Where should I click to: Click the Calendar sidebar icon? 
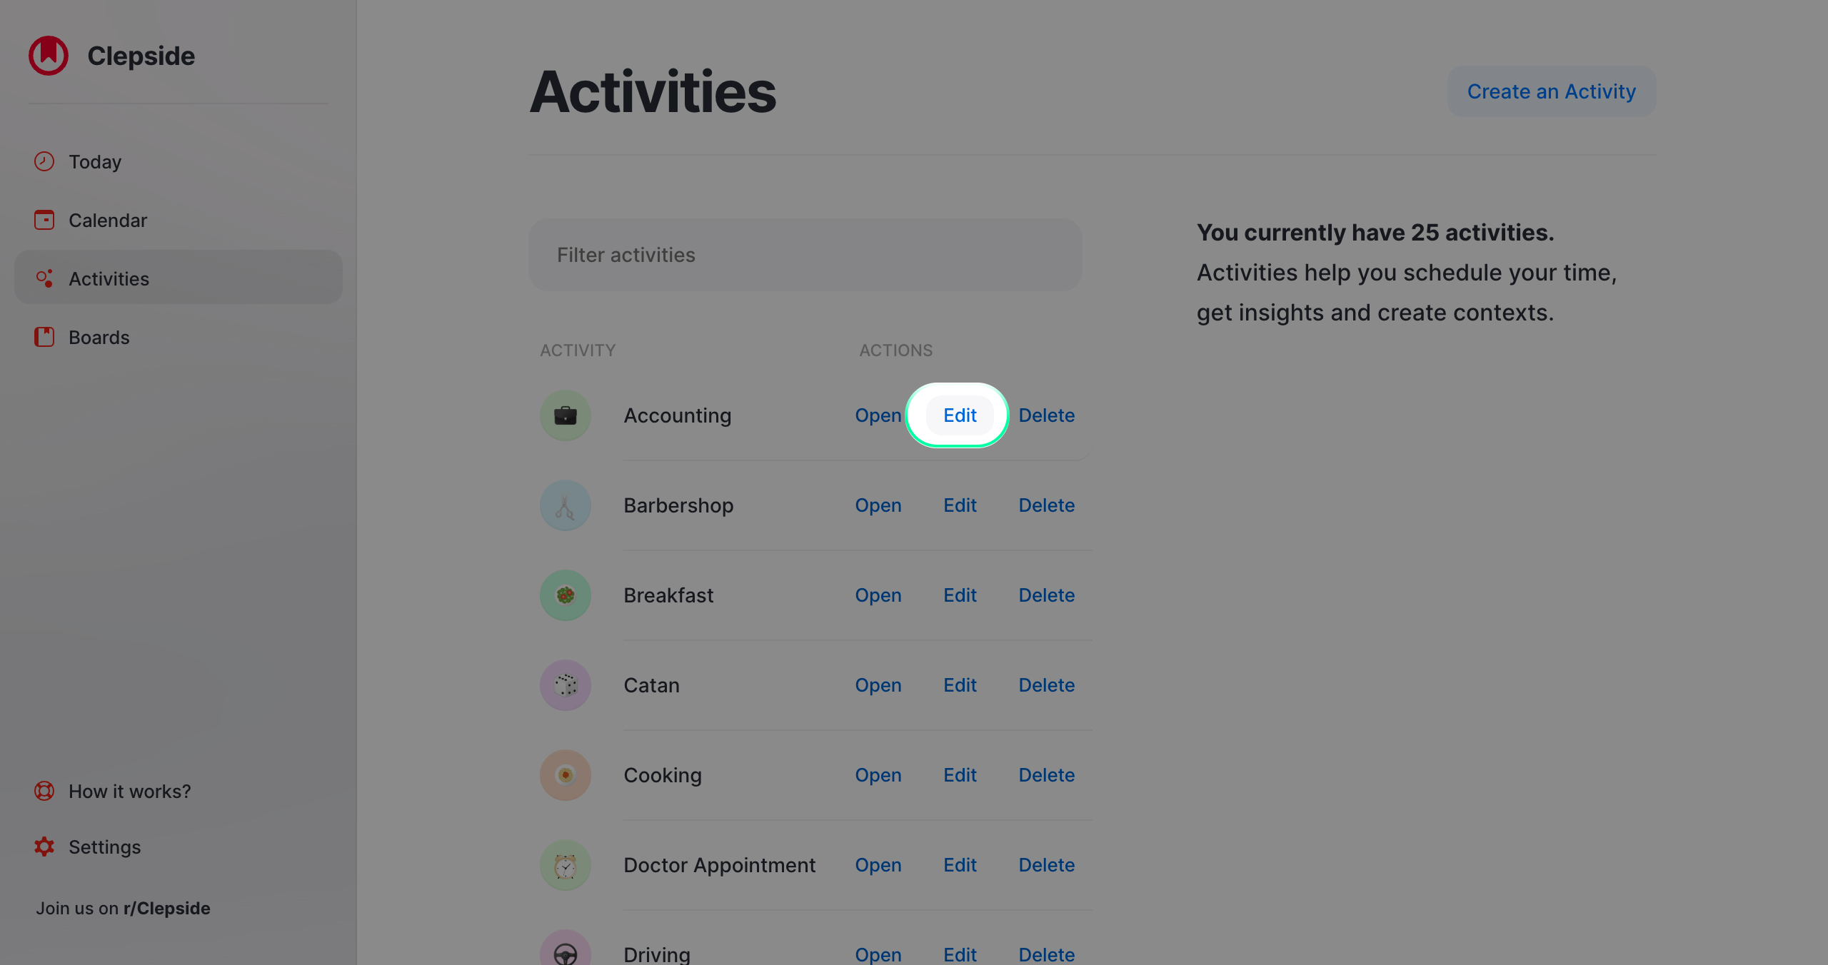click(44, 220)
